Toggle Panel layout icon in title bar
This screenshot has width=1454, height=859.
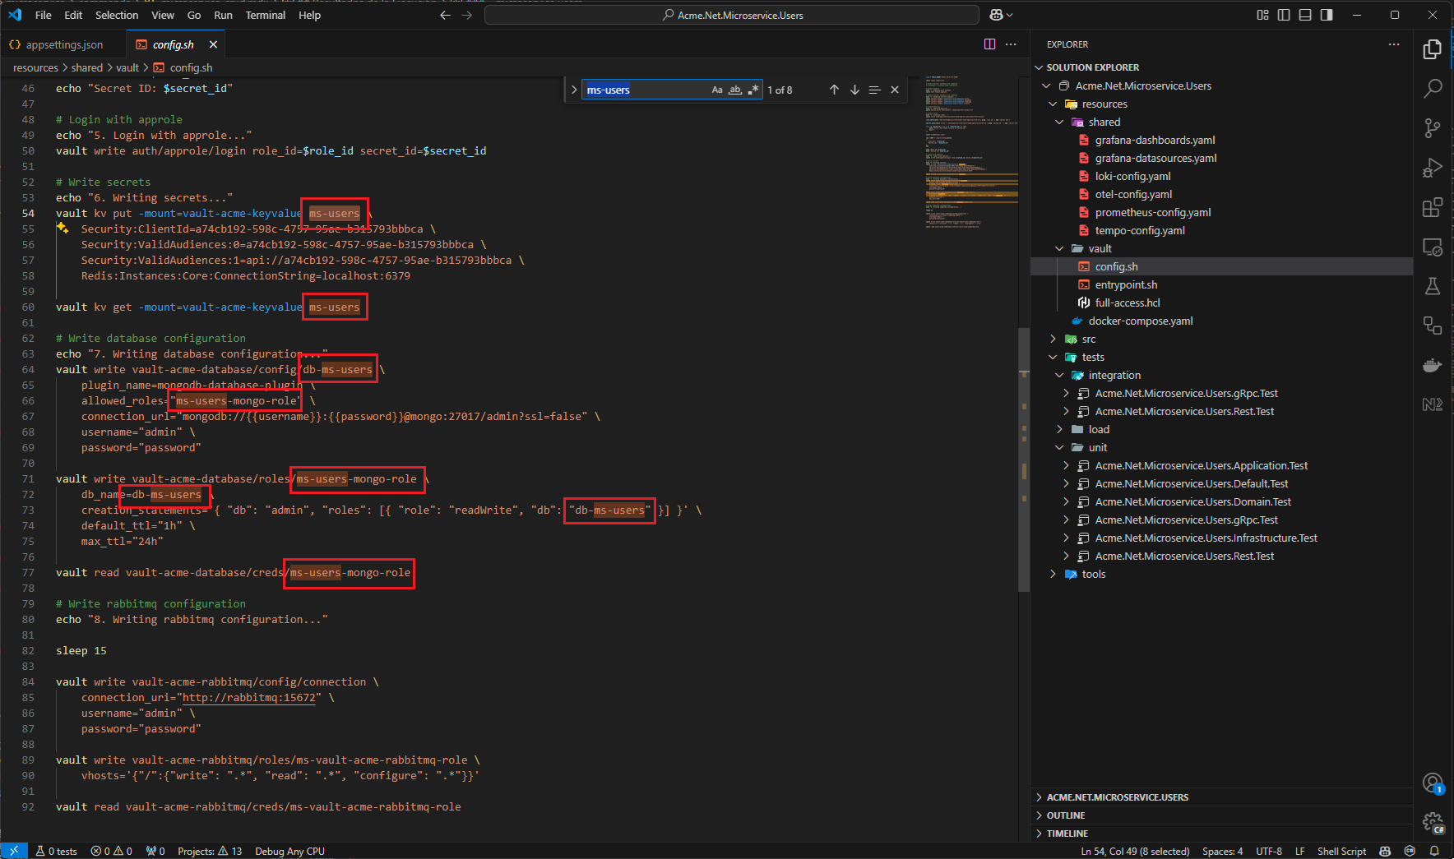[x=1305, y=15]
